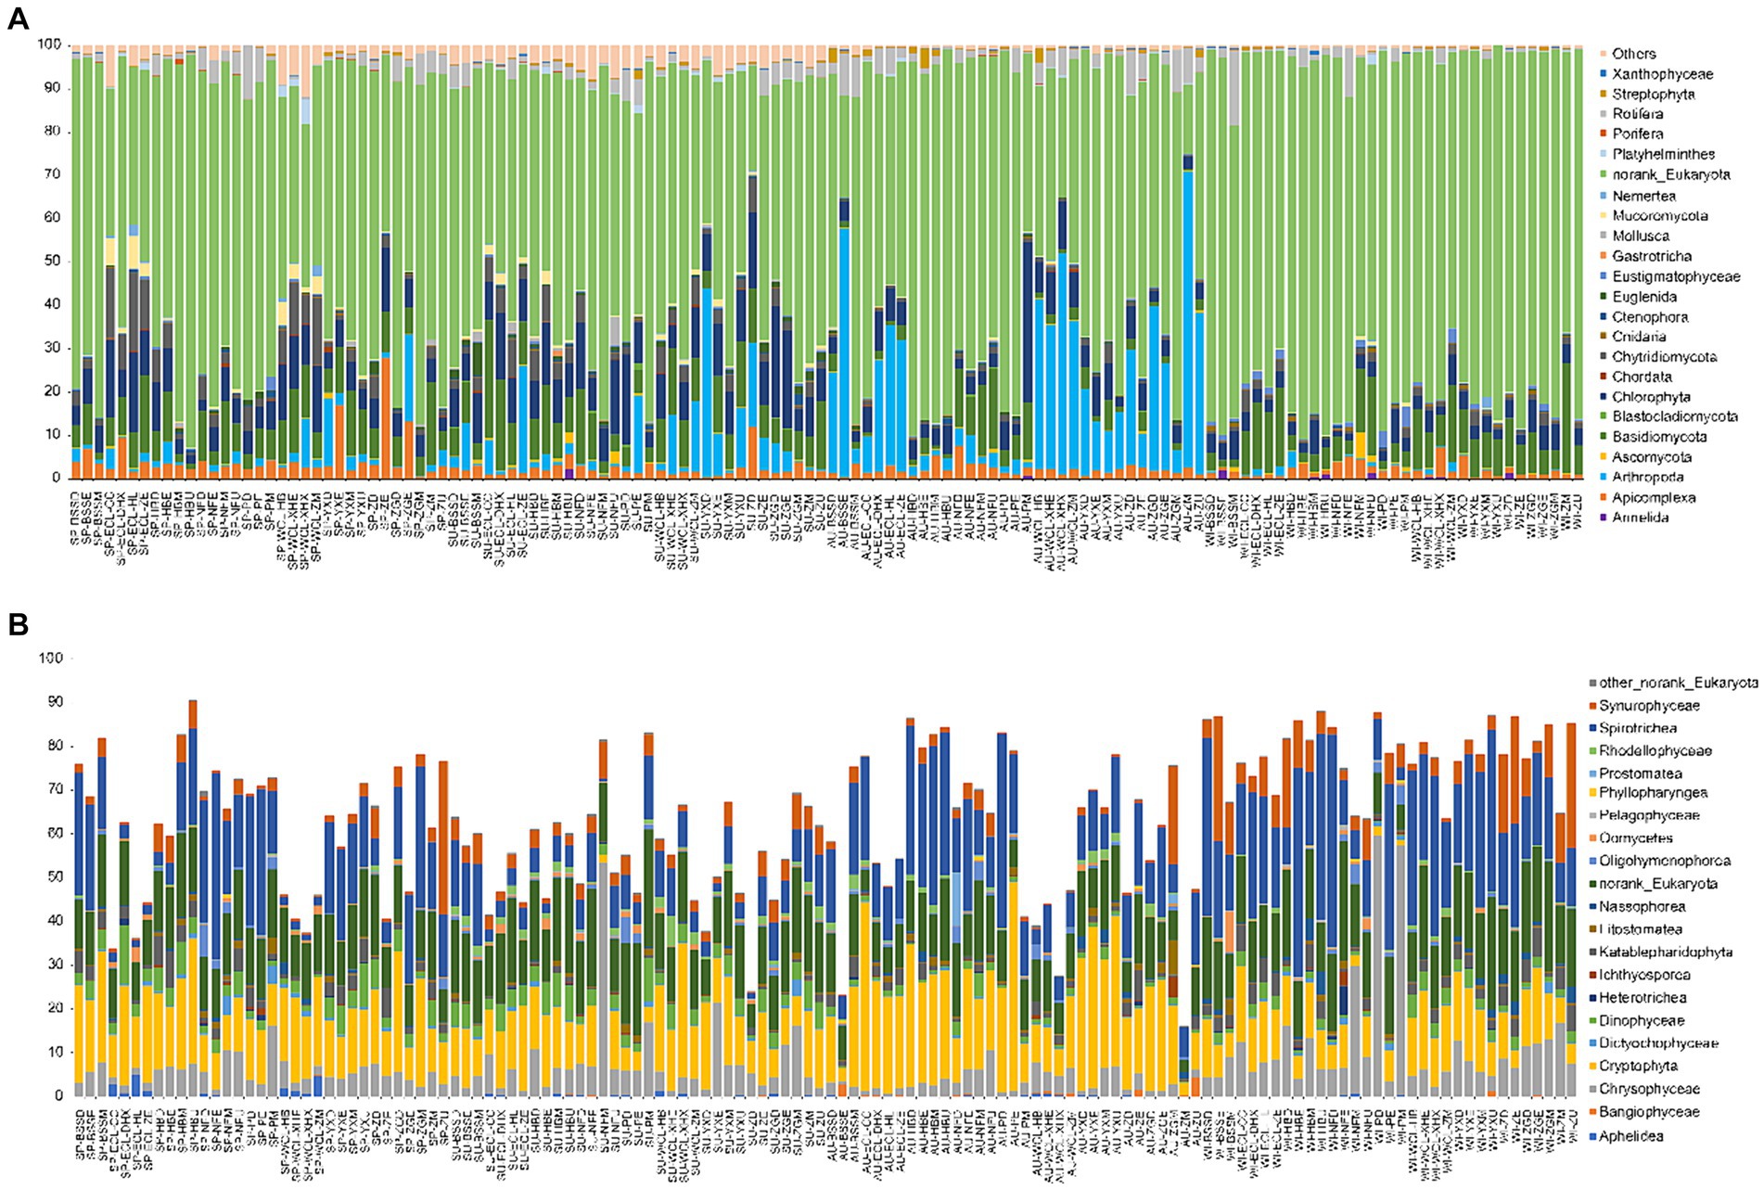Click the Apicomplexa legend text
This screenshot has height=1189, width=1764.
[1654, 498]
